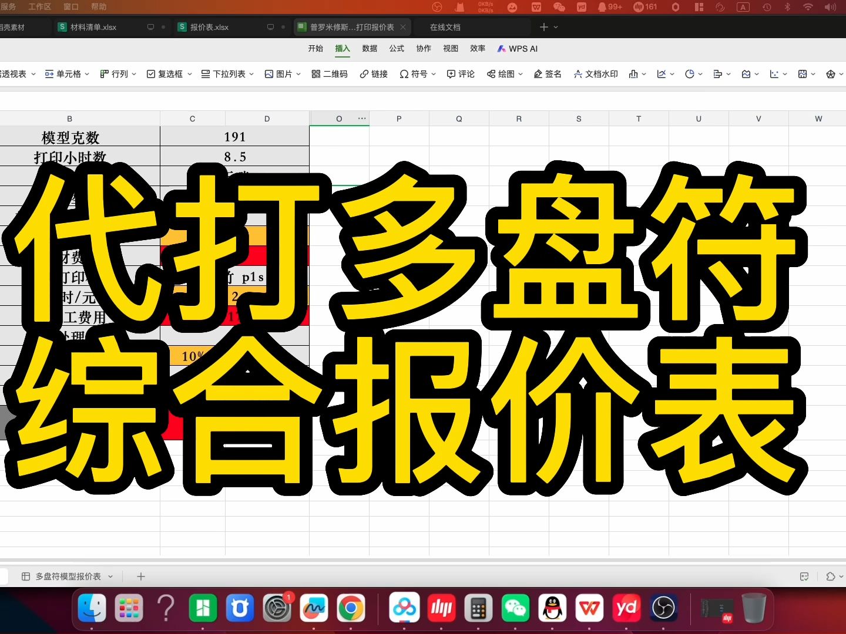Add a comment with 评论

[x=461, y=74]
